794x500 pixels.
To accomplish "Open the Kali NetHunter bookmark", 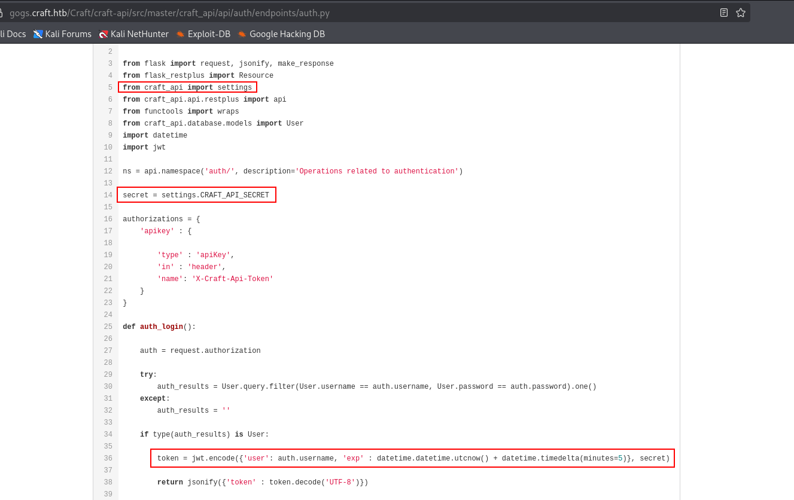I will (133, 34).
